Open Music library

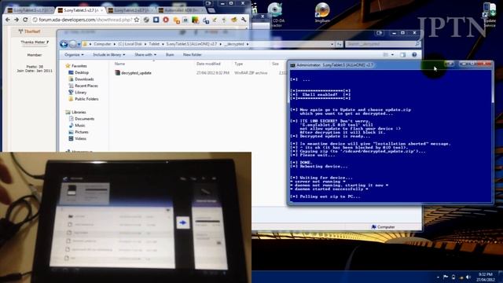(x=77, y=126)
